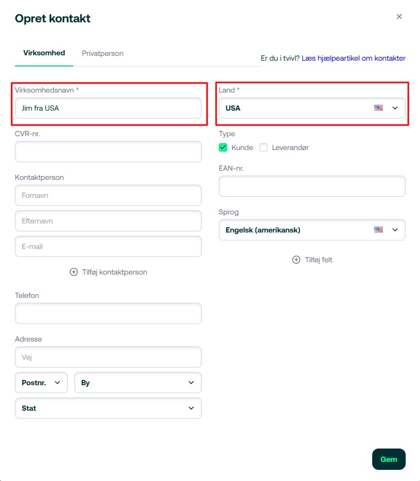Click the Virksomhedsnavn input field
The image size is (420, 481).
click(108, 108)
